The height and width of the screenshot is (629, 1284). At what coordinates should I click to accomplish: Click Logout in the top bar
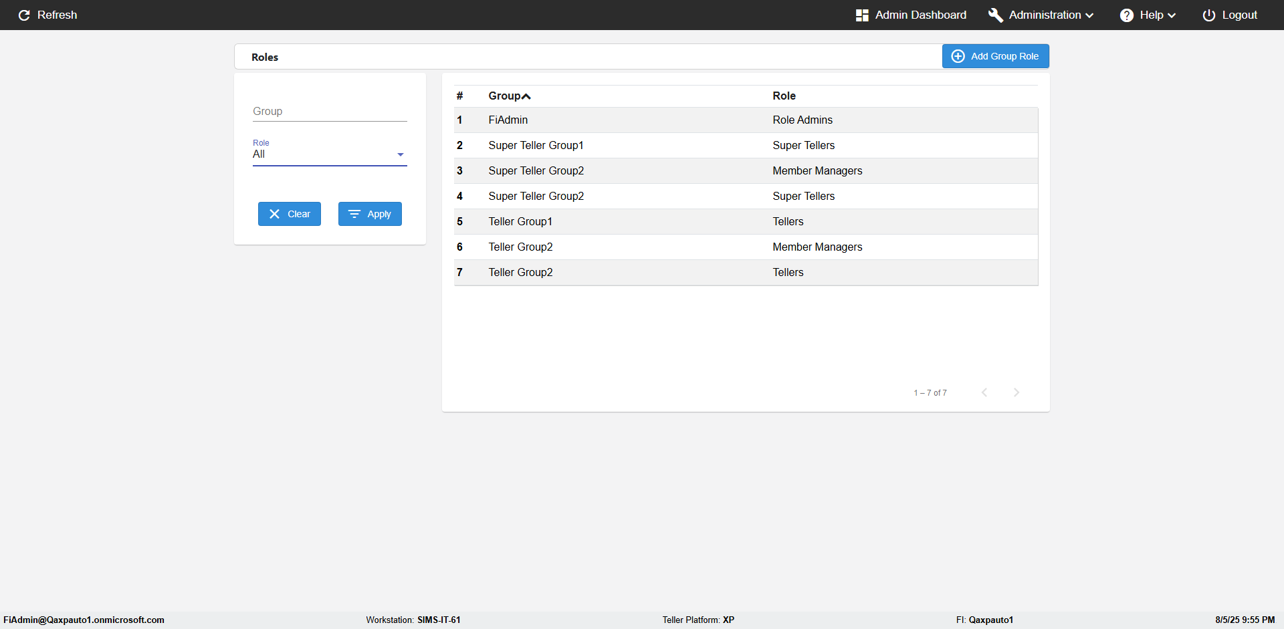1230,15
